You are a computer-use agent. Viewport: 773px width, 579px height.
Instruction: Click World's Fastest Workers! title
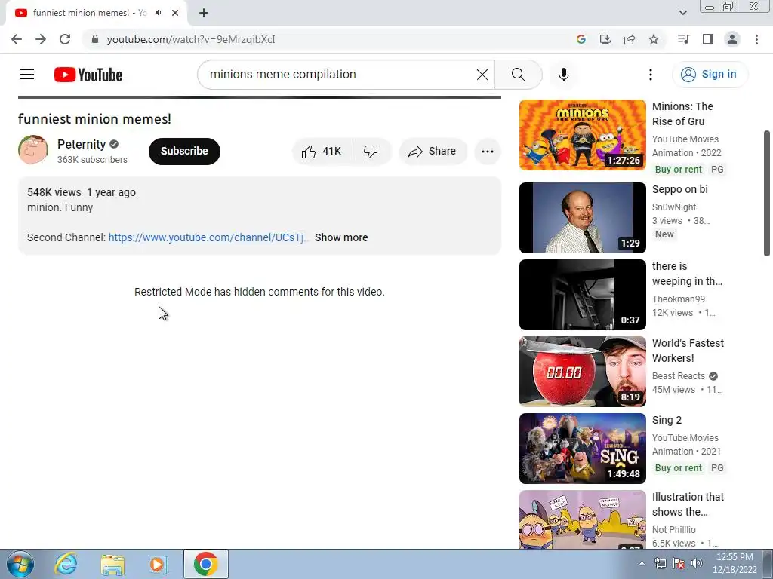click(688, 351)
